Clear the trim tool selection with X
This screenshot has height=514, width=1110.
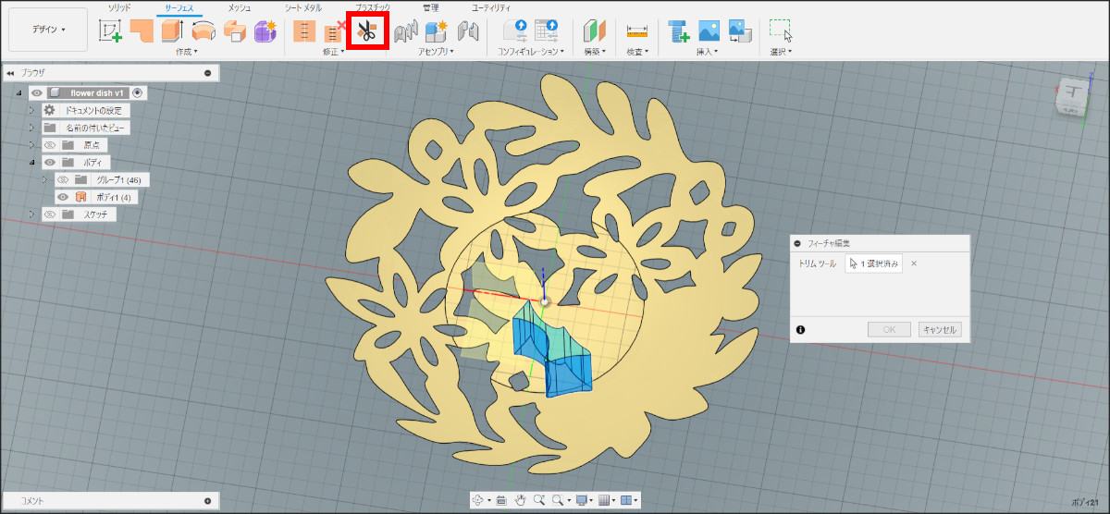(x=914, y=263)
